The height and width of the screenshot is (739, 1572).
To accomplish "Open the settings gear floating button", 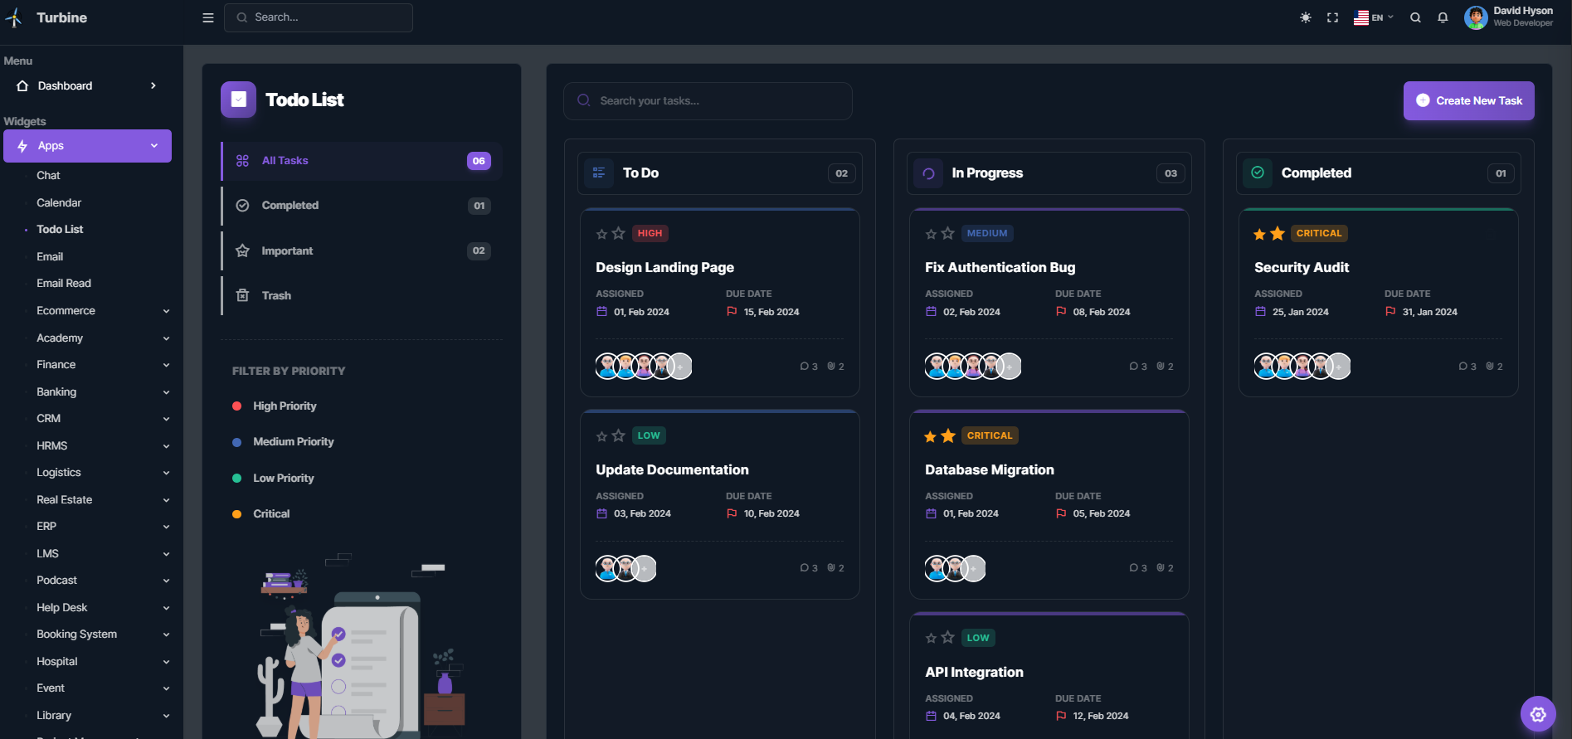I will click(1538, 714).
